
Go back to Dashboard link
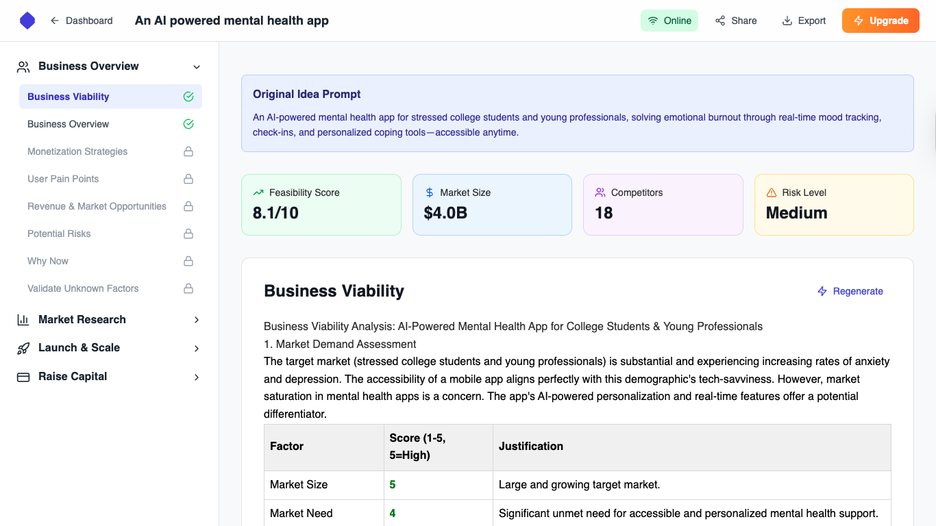[89, 21]
